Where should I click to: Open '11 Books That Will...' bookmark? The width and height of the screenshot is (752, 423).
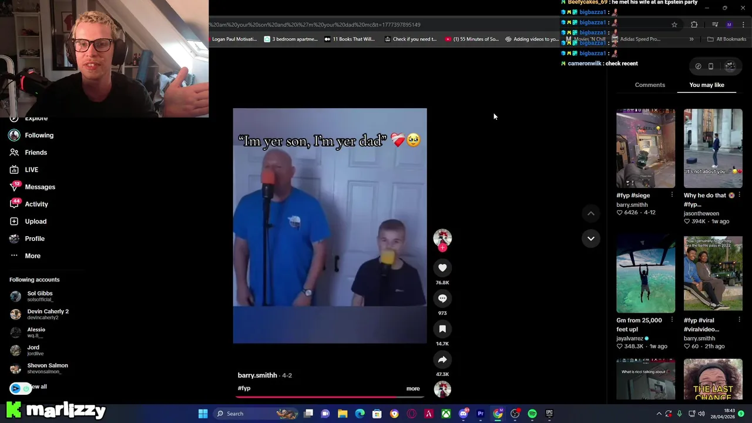coord(349,39)
